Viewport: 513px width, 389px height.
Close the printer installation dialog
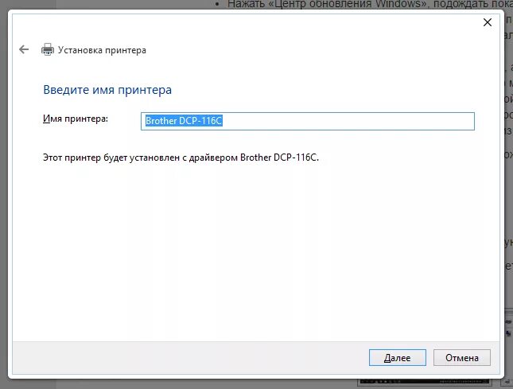pos(488,22)
